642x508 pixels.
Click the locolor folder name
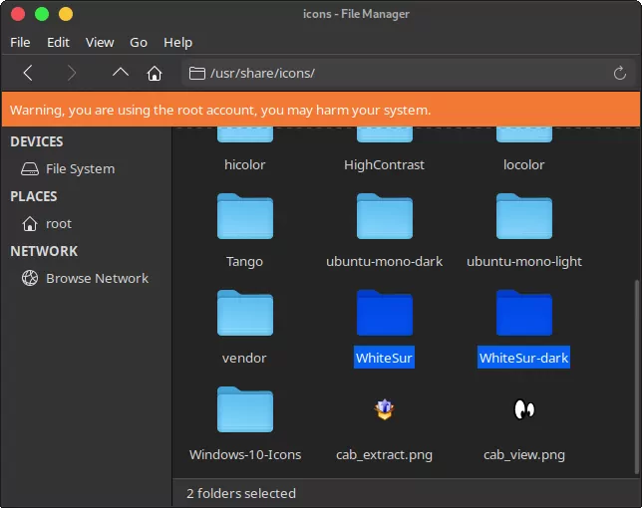coord(524,164)
